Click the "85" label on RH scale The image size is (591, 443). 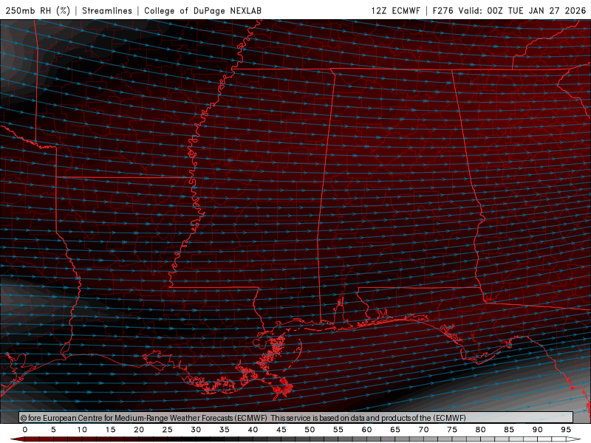coord(509,430)
